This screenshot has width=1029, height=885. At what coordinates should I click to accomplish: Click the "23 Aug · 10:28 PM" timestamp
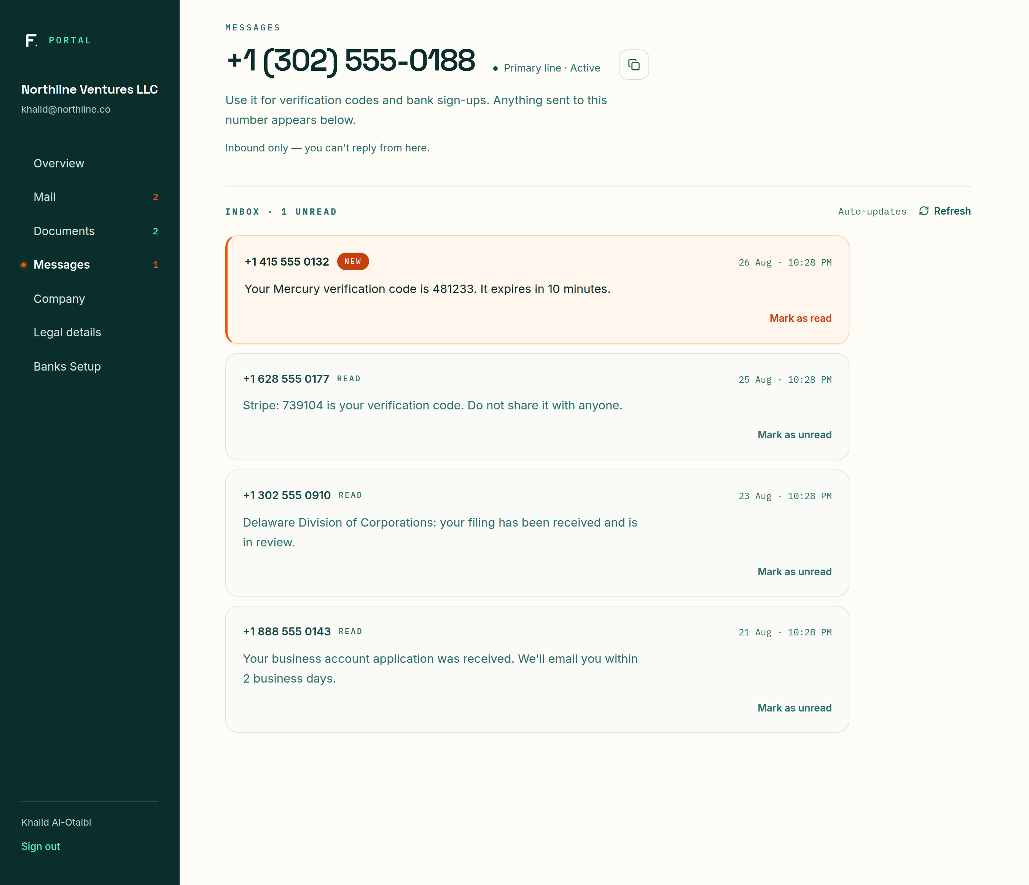[785, 496]
